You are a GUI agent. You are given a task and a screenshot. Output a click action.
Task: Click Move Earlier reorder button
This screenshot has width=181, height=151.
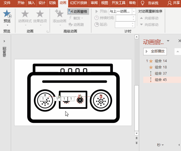tap(149, 18)
